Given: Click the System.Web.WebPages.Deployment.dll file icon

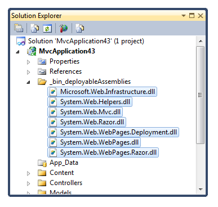Looking at the screenshot, I should click(53, 132).
